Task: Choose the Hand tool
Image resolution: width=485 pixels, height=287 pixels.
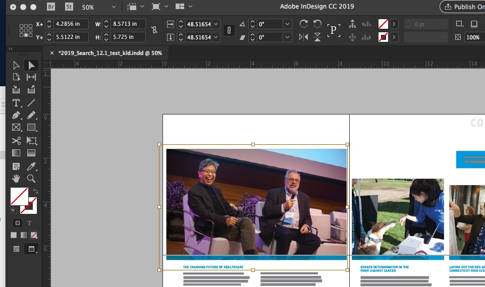Action: [16, 179]
